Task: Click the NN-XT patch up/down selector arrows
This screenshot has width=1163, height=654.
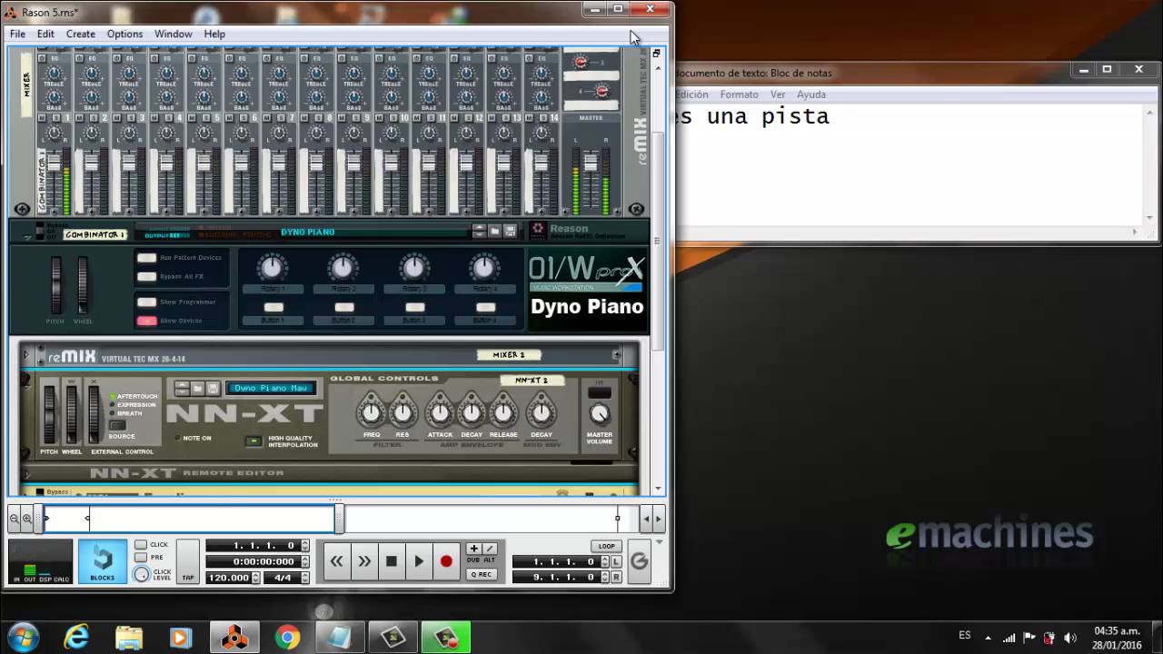Action: point(182,388)
